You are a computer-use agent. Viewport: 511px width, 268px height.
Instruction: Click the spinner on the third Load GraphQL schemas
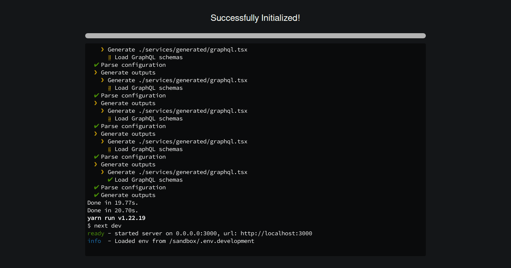tap(109, 118)
